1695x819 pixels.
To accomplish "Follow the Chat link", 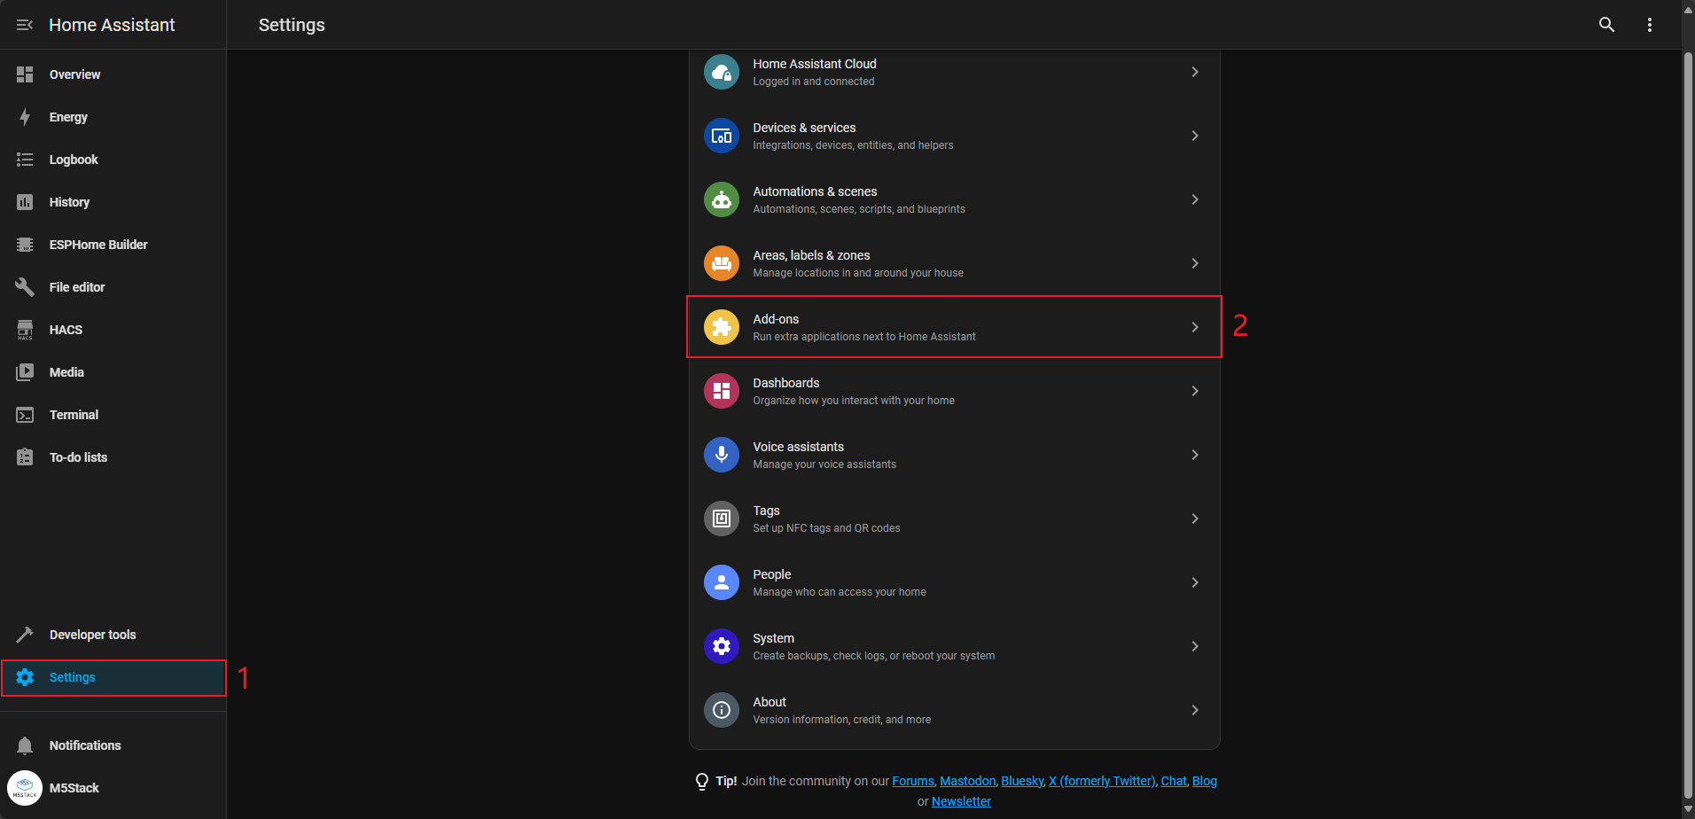I will click(x=1174, y=781).
